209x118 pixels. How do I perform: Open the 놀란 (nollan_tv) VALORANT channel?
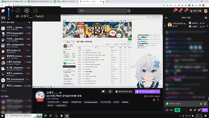point(16,51)
